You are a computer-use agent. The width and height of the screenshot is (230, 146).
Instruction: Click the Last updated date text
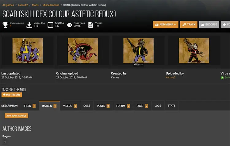(17, 77)
